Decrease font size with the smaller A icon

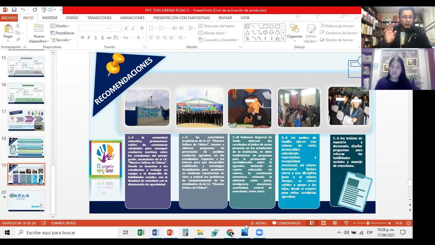(x=133, y=29)
